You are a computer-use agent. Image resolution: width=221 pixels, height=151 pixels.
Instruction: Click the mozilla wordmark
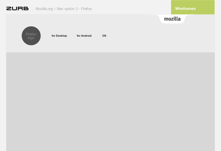point(173,19)
